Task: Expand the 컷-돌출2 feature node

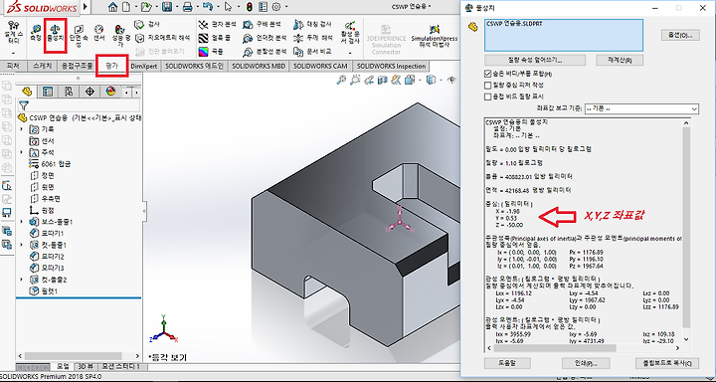Action: pos(22,280)
